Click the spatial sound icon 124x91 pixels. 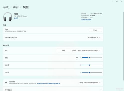click(x=6, y=83)
